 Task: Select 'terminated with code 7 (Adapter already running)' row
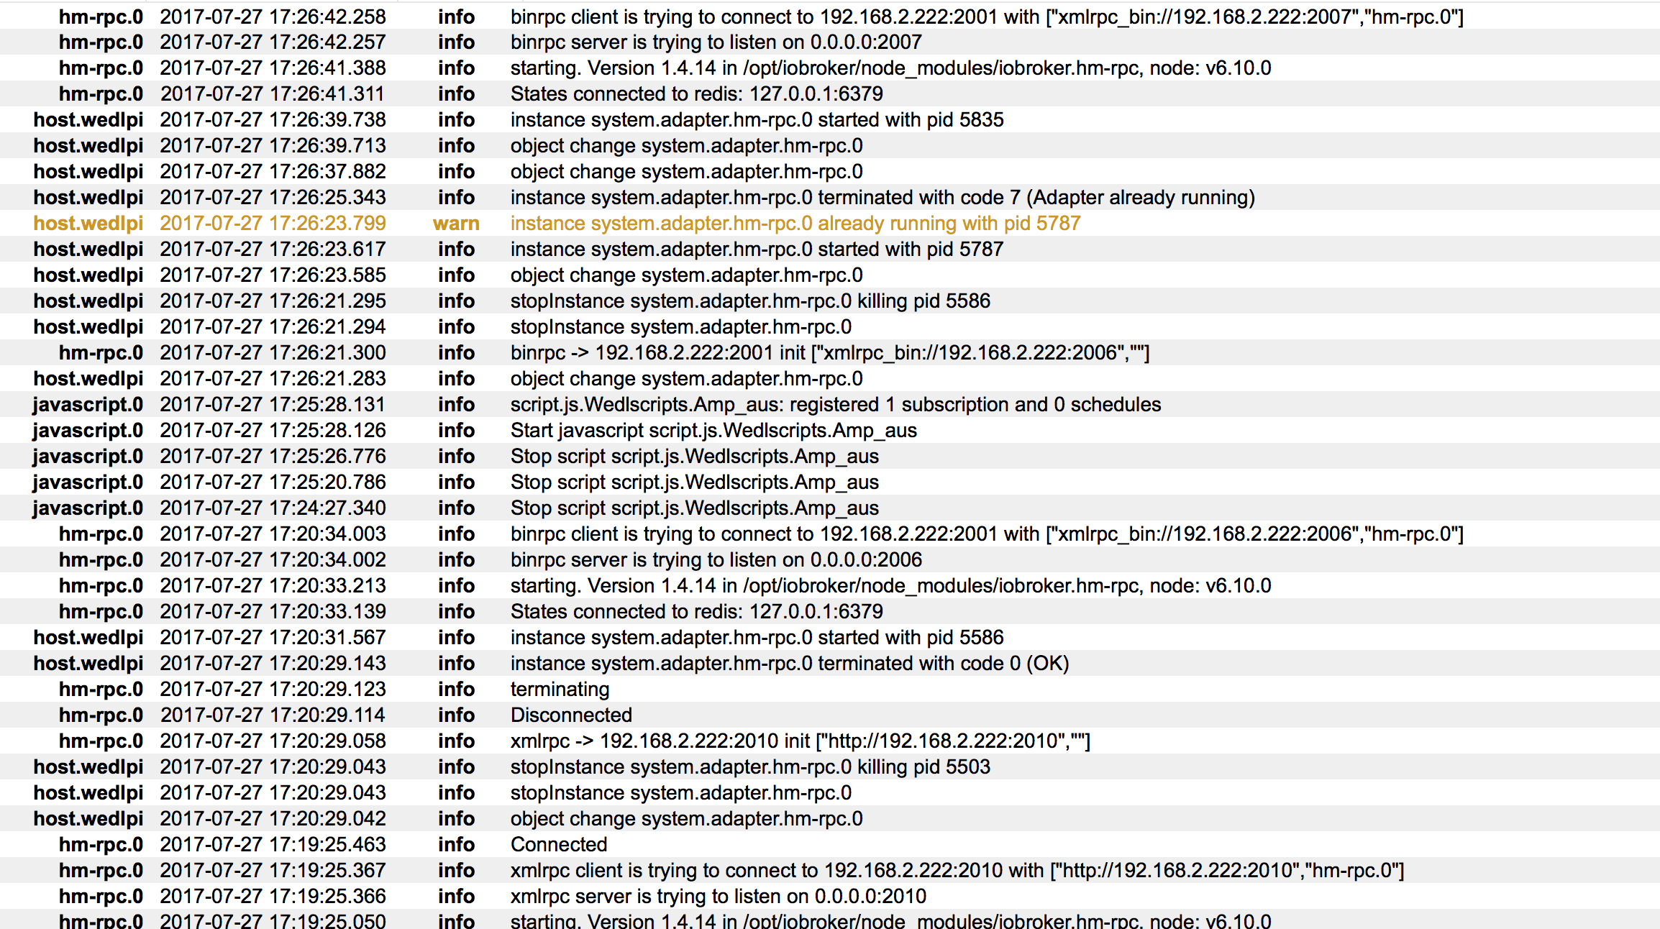pyautogui.click(x=882, y=198)
